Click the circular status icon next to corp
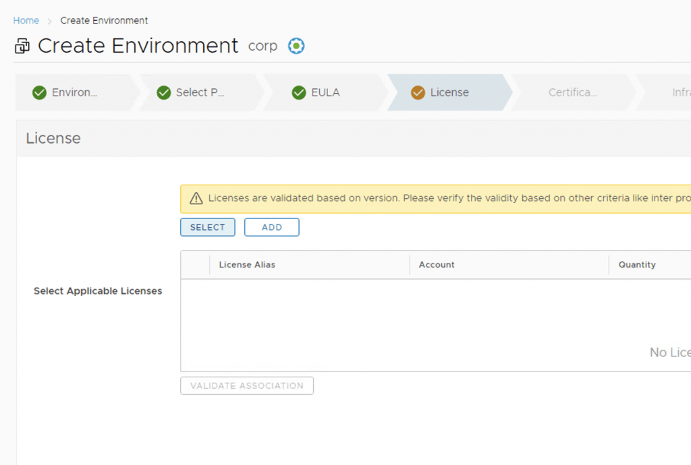This screenshot has height=465, width=691. click(296, 46)
